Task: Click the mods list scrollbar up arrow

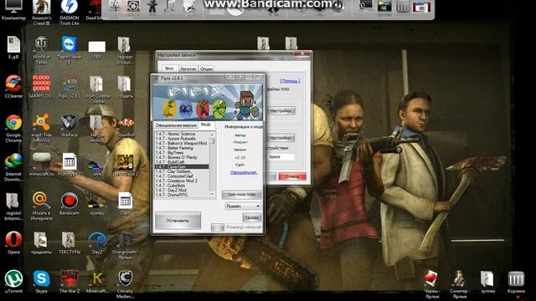Action: (x=212, y=135)
